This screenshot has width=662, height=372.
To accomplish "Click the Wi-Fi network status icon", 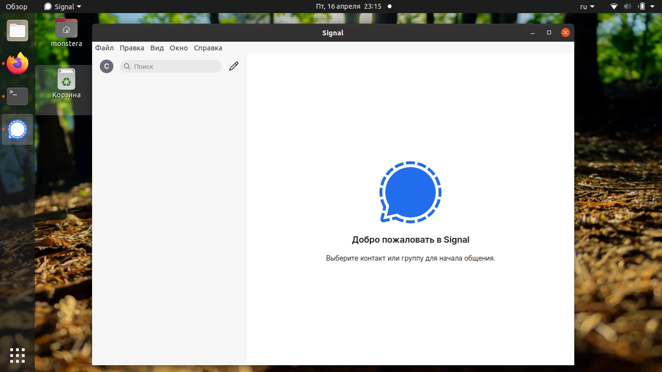I will (x=614, y=7).
